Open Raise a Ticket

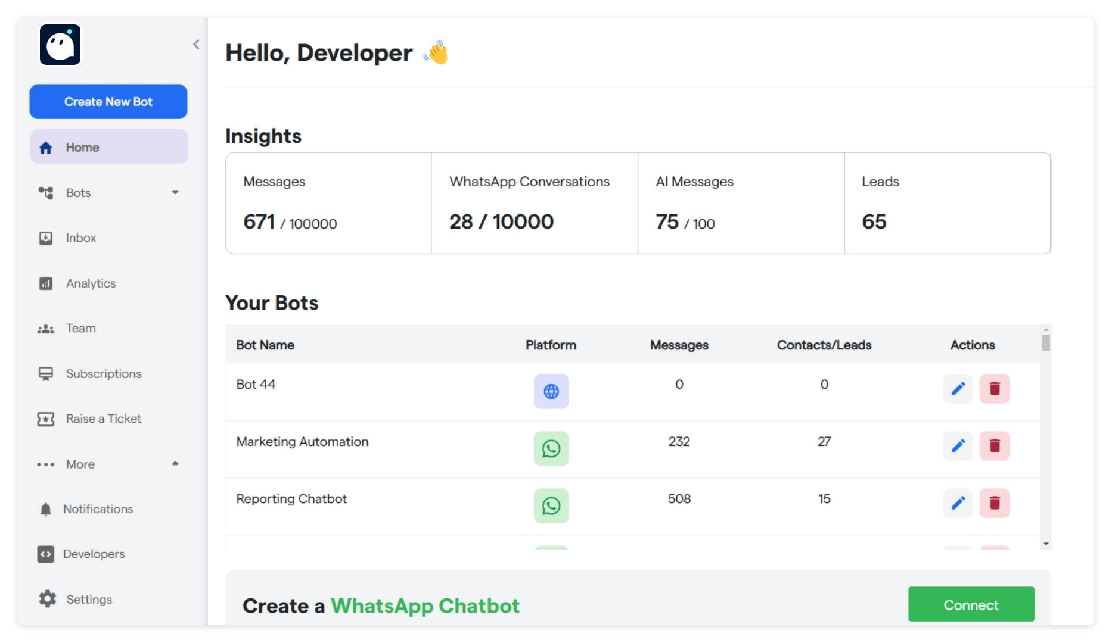click(102, 419)
